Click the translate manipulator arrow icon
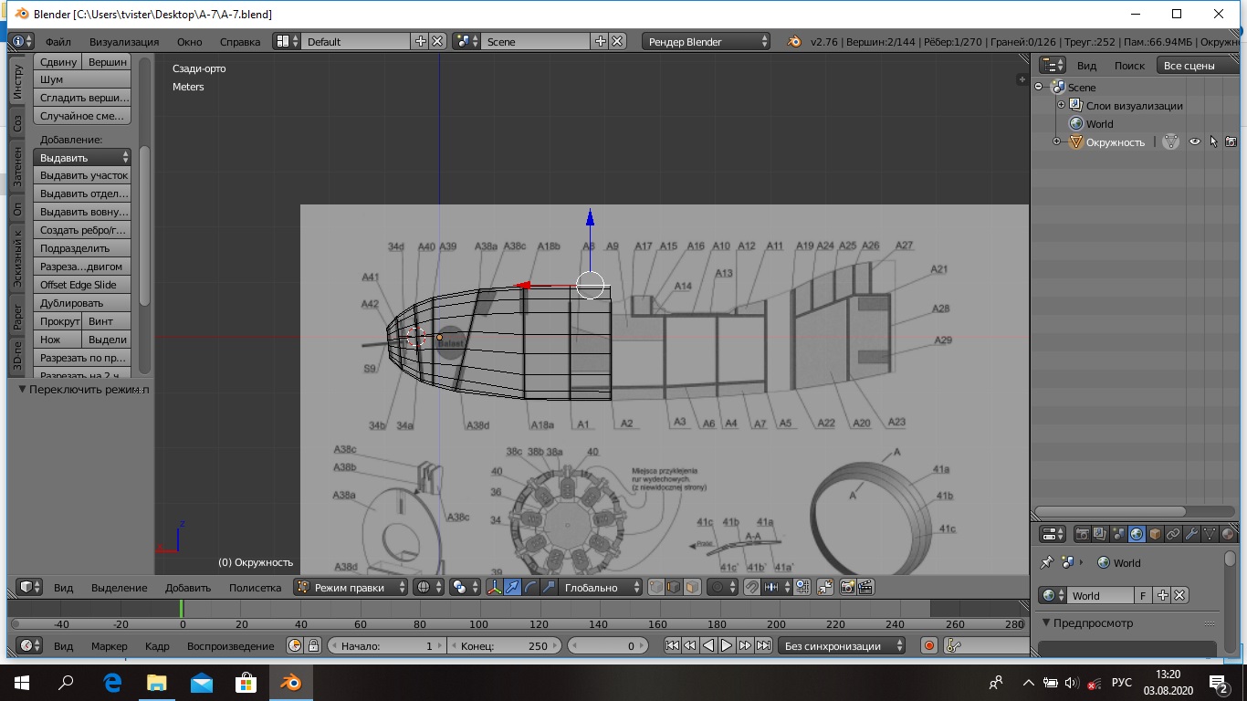Image resolution: width=1247 pixels, height=701 pixels. 512,588
